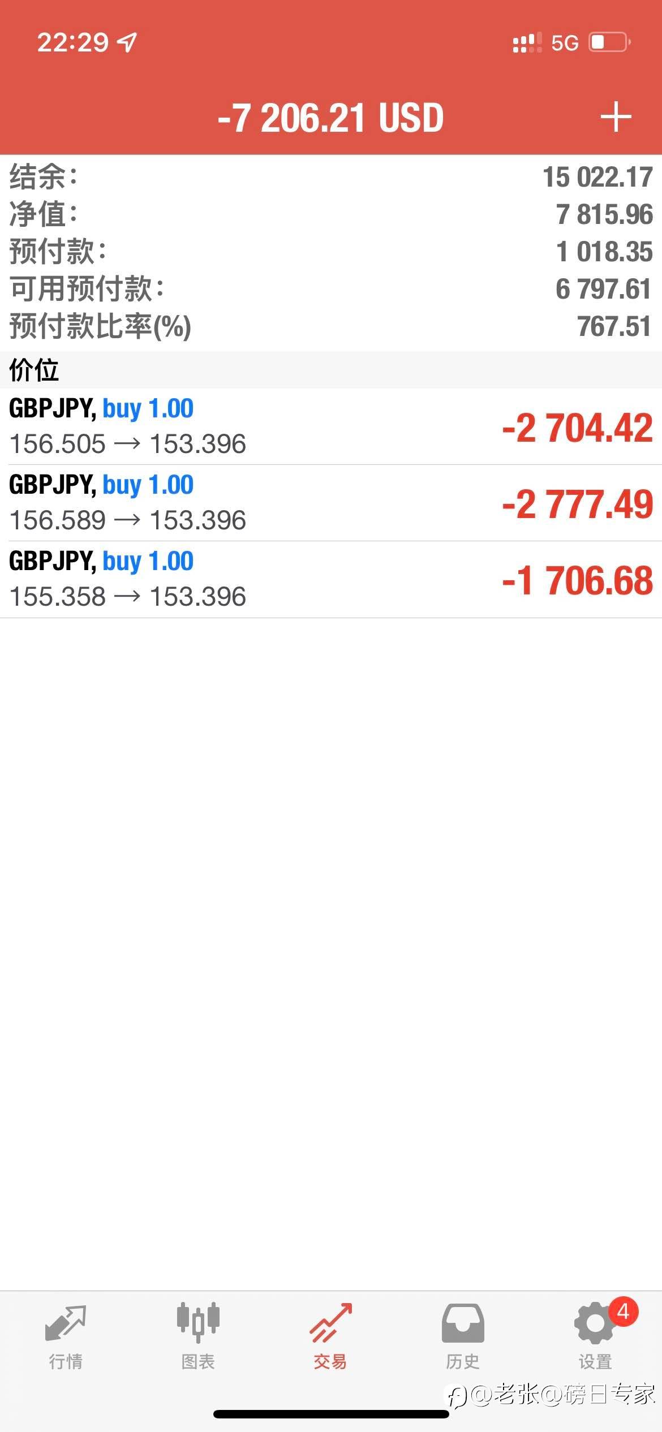The width and height of the screenshot is (662, 1432).
Task: Select the 交易 trade arrow icon
Action: pos(330,1323)
